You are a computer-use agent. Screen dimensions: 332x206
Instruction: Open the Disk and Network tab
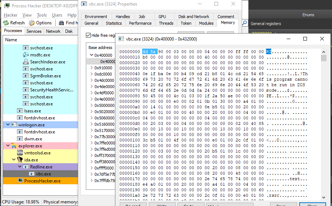click(193, 17)
